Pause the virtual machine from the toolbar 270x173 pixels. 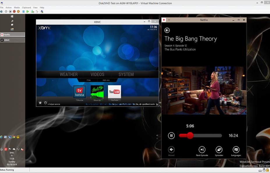[x=24, y=11]
